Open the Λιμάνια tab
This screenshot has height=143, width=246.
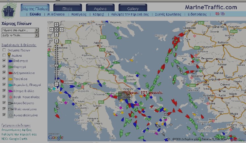pyautogui.click(x=100, y=8)
